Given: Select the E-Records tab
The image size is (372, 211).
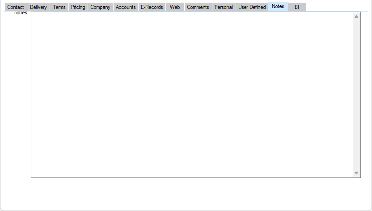Looking at the screenshot, I should [x=152, y=7].
